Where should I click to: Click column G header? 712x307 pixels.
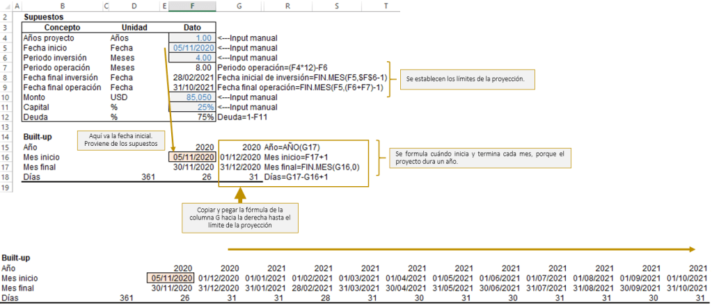(239, 6)
